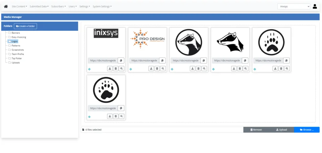Image resolution: width=322 pixels, height=153 pixels.
Task: Click the inixsys logo URL field
Action: (x=103, y=61)
